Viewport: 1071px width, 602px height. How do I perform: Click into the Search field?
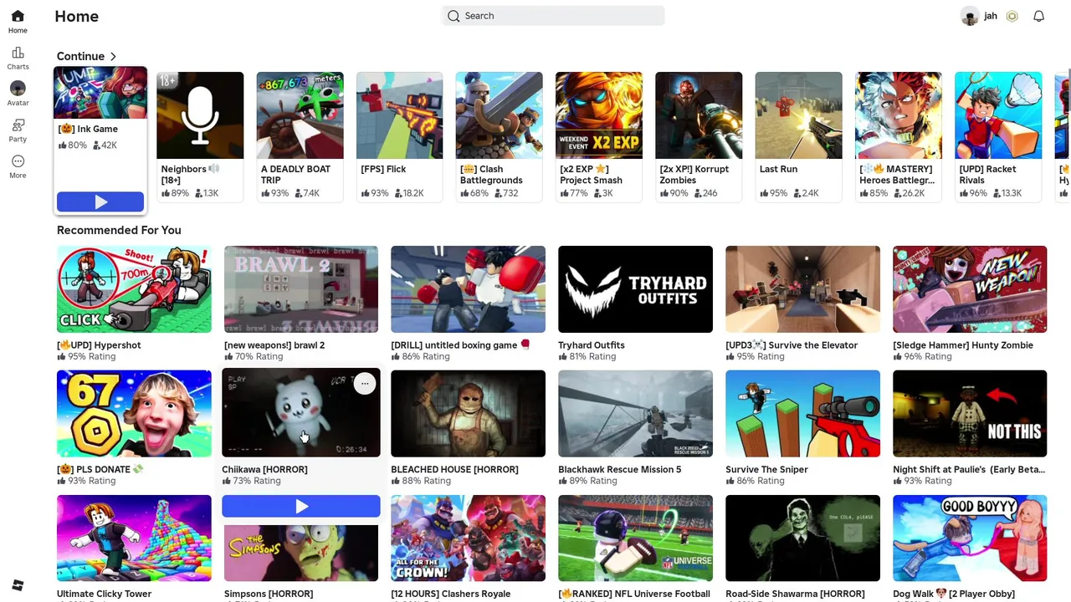point(553,16)
